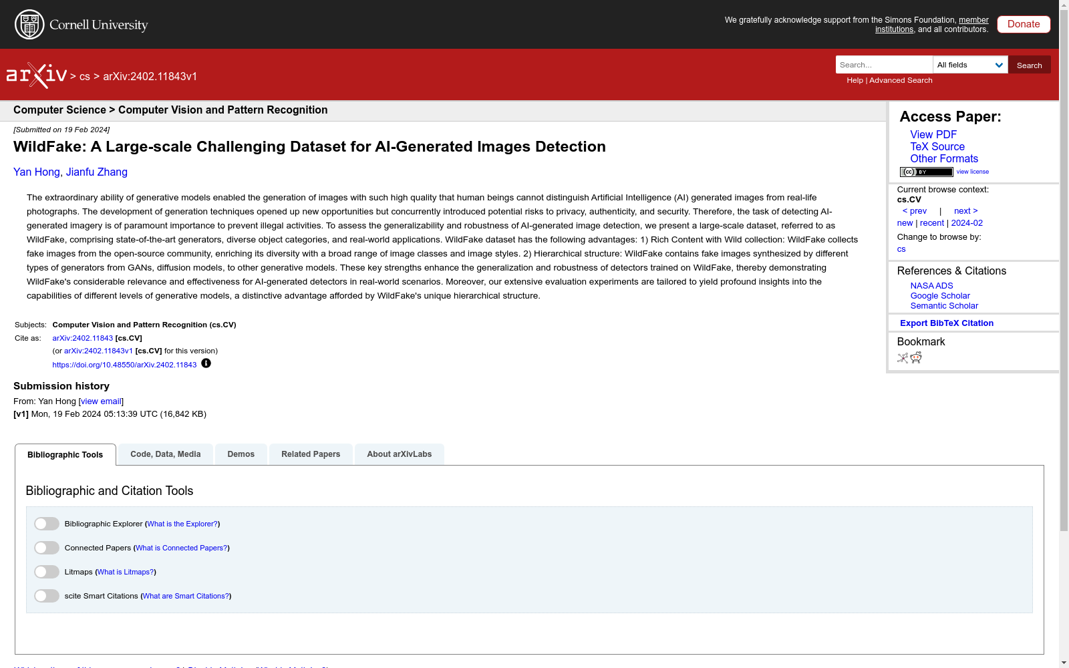
Task: Click the Search button
Action: pyautogui.click(x=1030, y=65)
